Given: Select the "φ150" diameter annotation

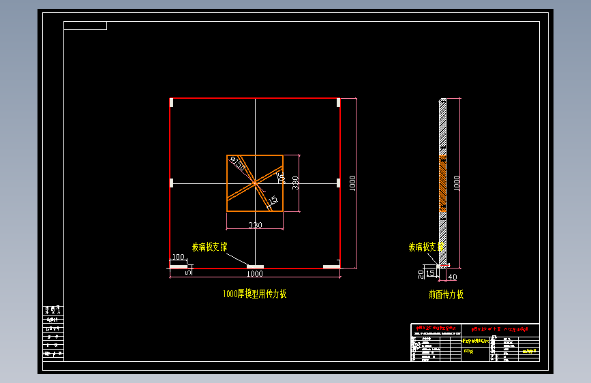Looking at the screenshot, I should coord(238,164).
